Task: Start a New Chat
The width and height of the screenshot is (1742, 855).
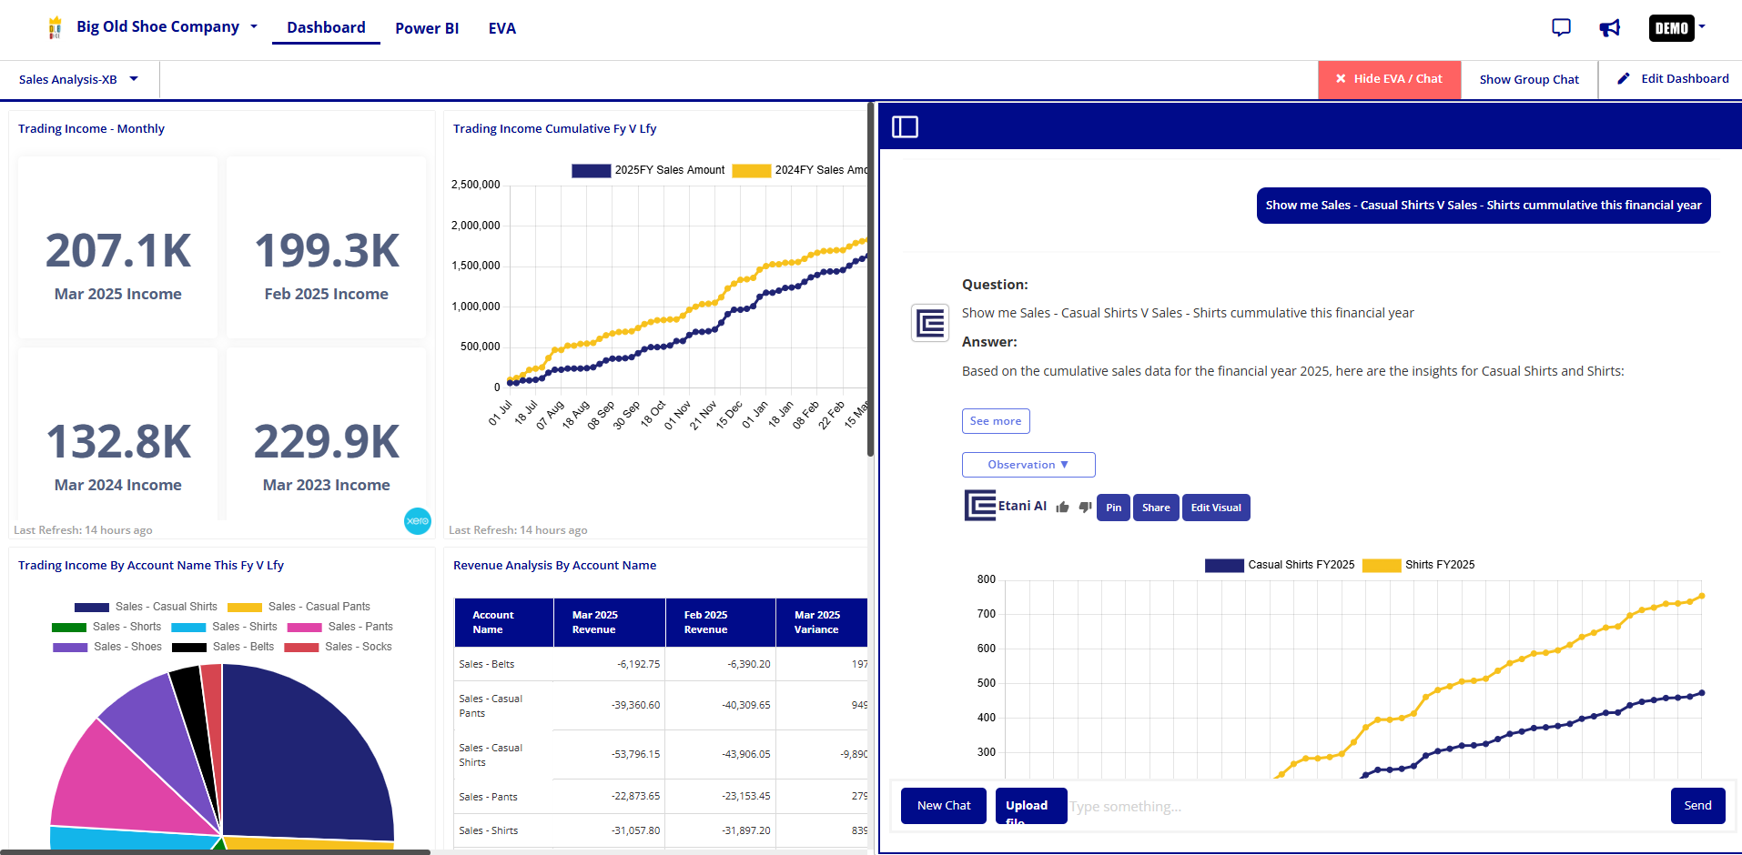Action: click(944, 806)
